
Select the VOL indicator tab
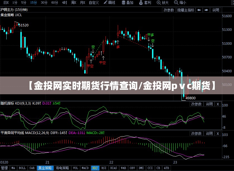[76, 168]
